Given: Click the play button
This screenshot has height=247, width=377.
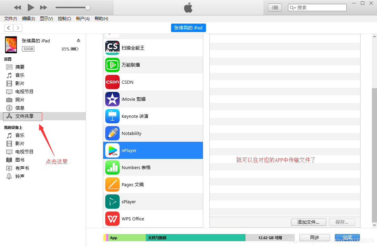Looking at the screenshot, I should [x=31, y=8].
